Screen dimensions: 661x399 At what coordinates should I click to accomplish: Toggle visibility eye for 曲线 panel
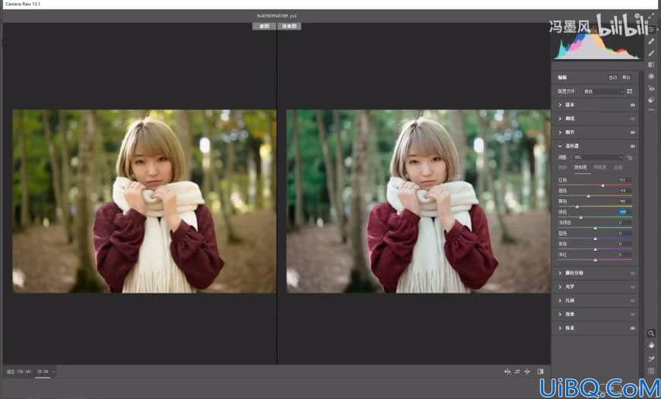click(x=632, y=119)
